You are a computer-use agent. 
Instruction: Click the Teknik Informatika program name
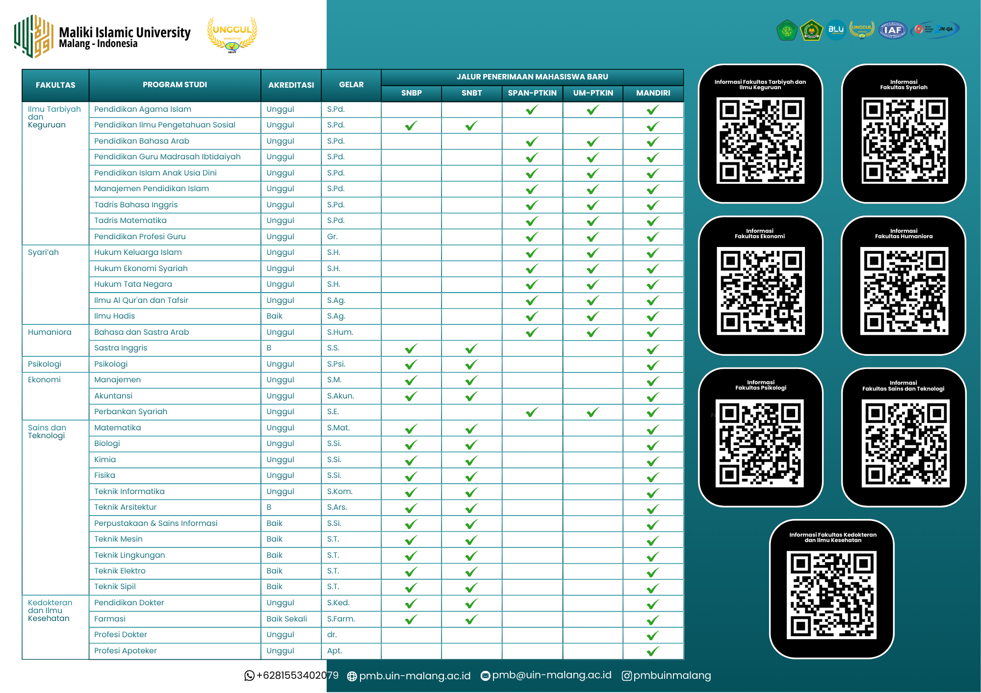129,491
